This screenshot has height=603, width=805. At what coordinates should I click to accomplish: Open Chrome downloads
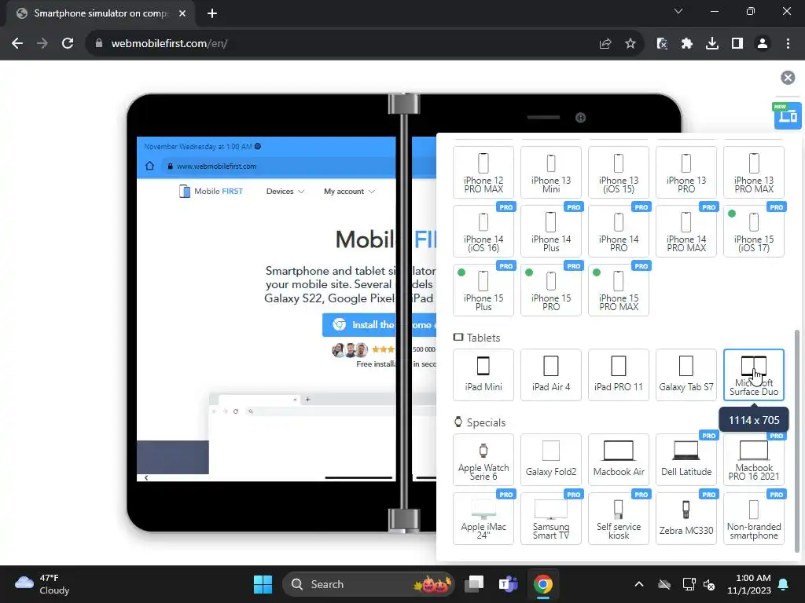pos(712,44)
